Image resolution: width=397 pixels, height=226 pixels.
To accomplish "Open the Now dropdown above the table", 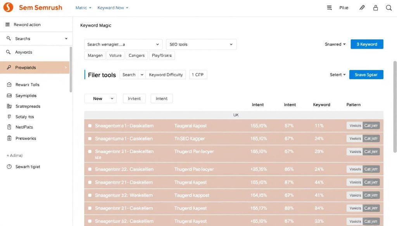I will (100, 99).
